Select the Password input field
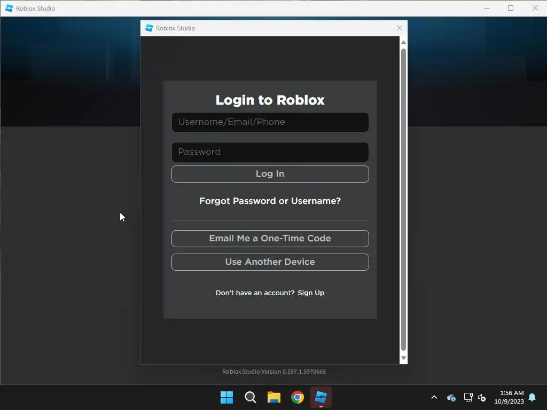 click(270, 152)
